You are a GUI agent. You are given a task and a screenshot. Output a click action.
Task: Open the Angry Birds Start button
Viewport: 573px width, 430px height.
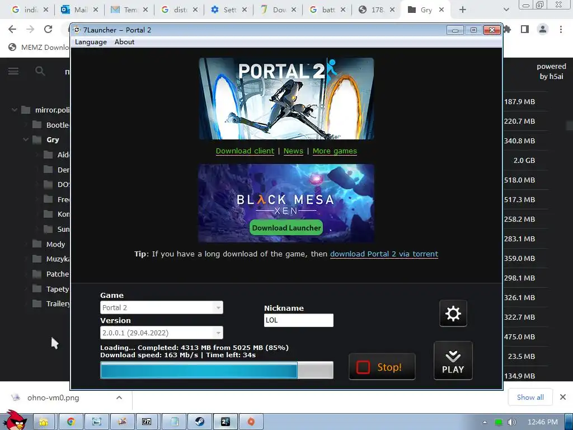[15, 420]
